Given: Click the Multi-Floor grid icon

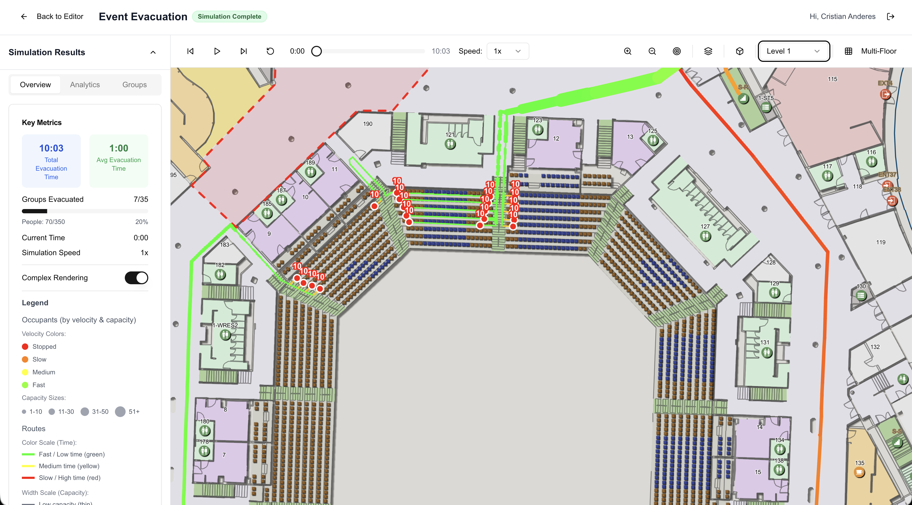Looking at the screenshot, I should click(x=848, y=51).
